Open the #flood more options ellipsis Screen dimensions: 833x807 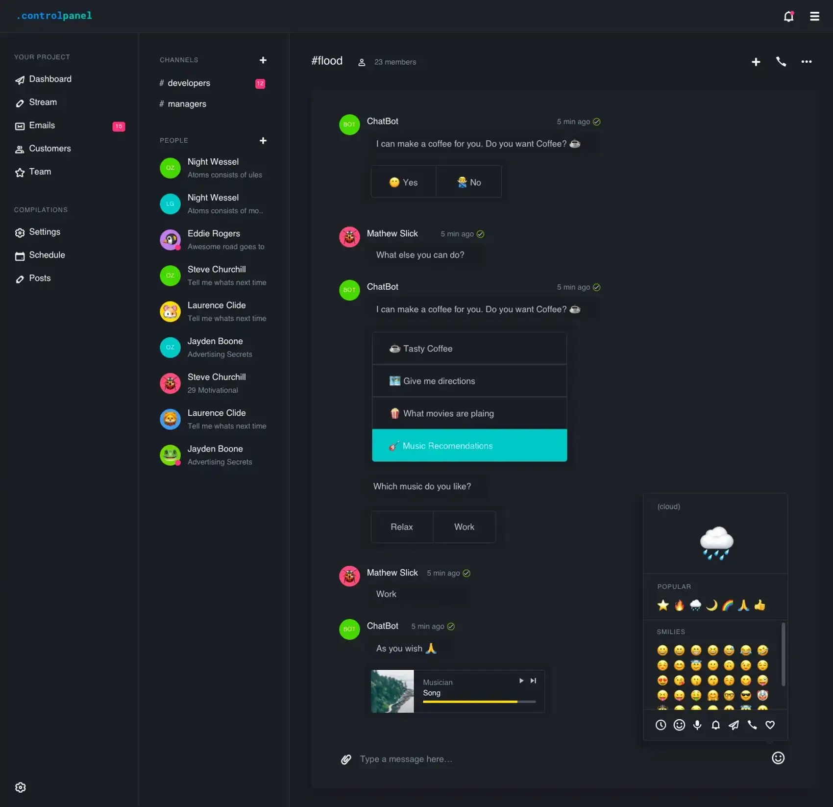[x=806, y=62]
